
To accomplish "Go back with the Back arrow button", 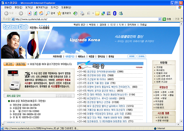I will coord(6,13).
